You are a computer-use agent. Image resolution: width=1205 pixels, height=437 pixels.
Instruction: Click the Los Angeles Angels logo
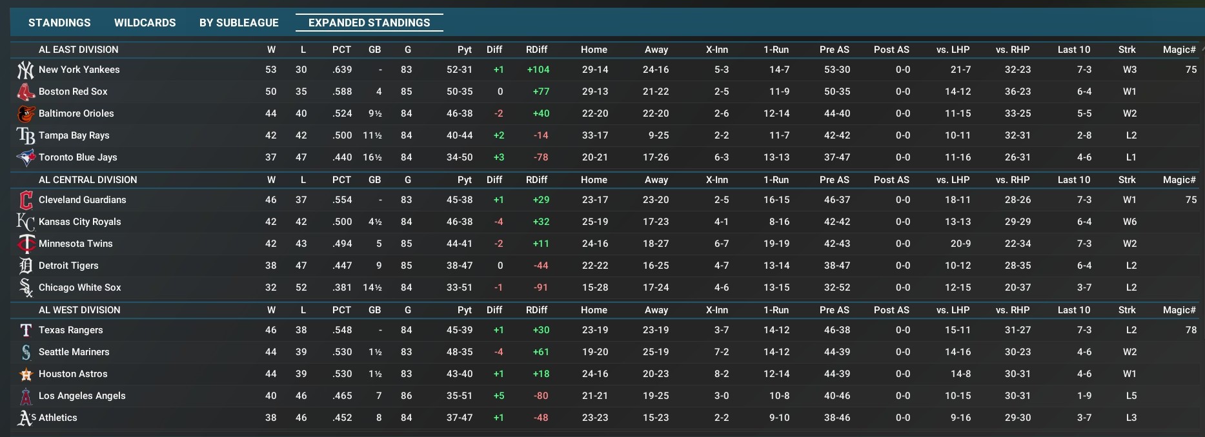25,396
